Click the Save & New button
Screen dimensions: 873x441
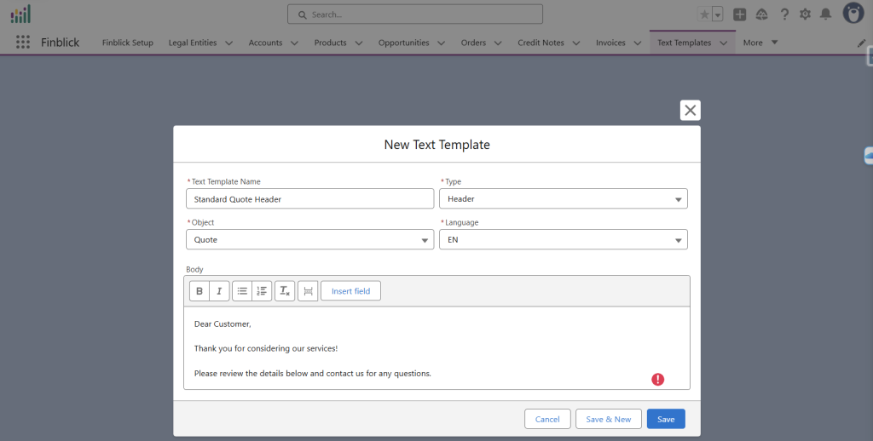tap(609, 419)
